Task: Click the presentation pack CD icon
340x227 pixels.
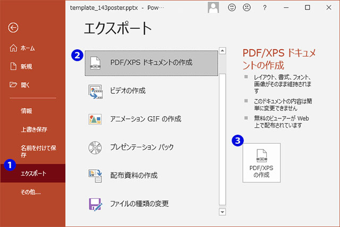Action: [95, 147]
